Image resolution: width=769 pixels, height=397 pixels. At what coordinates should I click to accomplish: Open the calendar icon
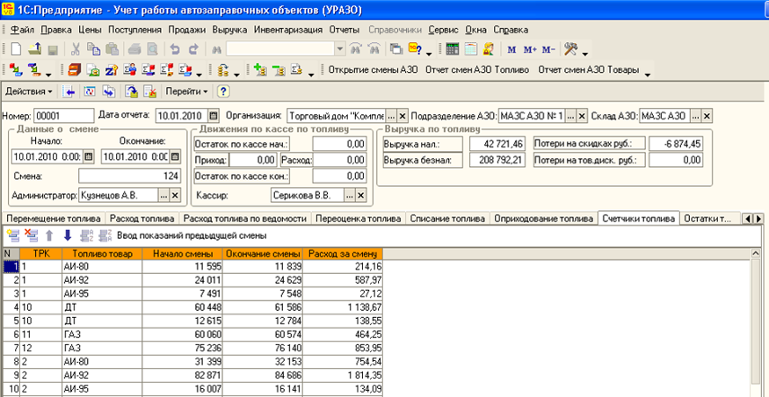[x=470, y=49]
